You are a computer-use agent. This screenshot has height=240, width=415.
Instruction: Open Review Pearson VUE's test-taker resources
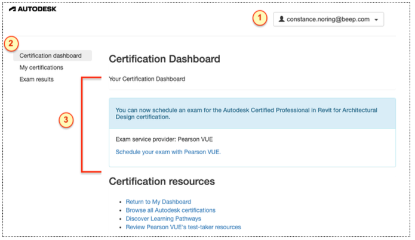tap(183, 227)
